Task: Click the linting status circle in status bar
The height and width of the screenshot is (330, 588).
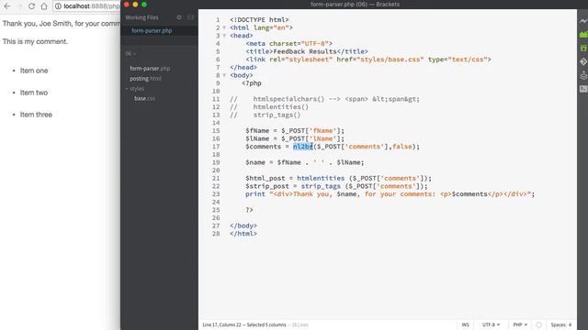Action: pyautogui.click(x=539, y=324)
